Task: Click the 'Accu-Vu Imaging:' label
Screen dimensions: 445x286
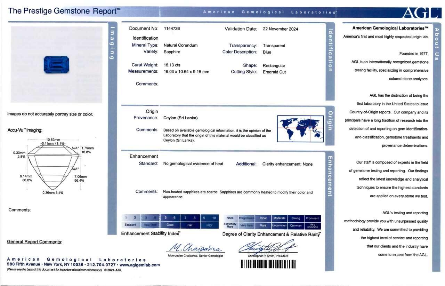Action: [x=25, y=130]
